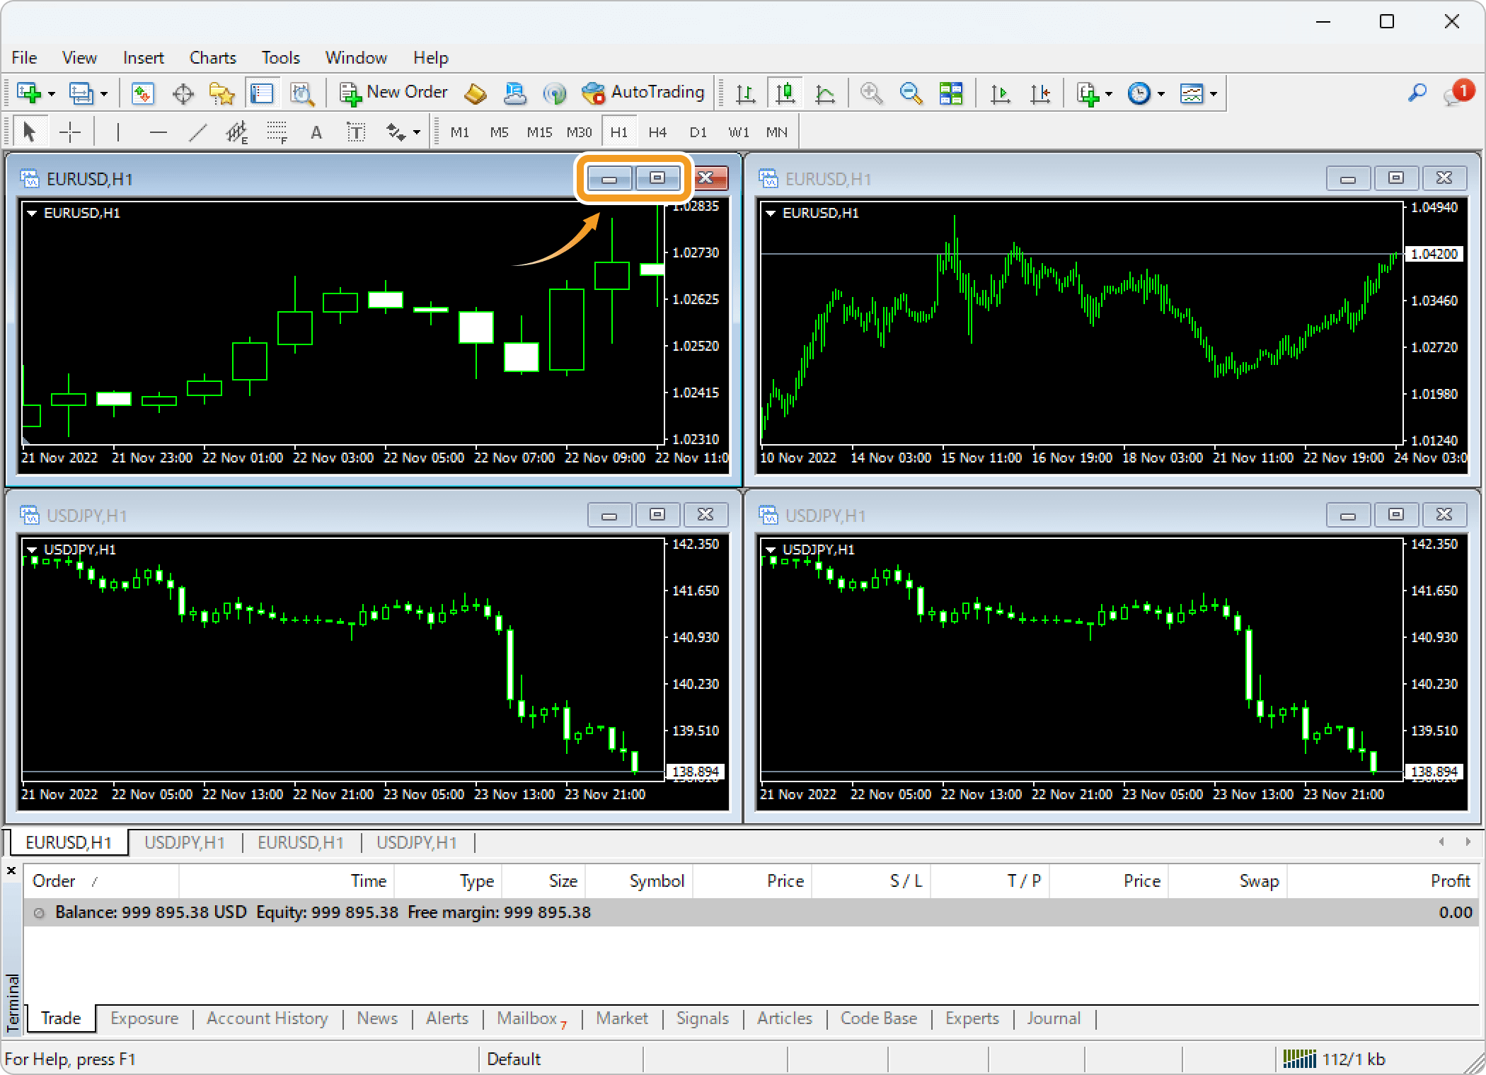The width and height of the screenshot is (1486, 1075).
Task: Zoom out on the chart
Action: coord(911,93)
